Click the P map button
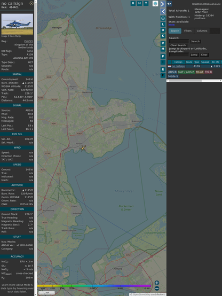This screenshot has width=222, height=296. point(163,57)
